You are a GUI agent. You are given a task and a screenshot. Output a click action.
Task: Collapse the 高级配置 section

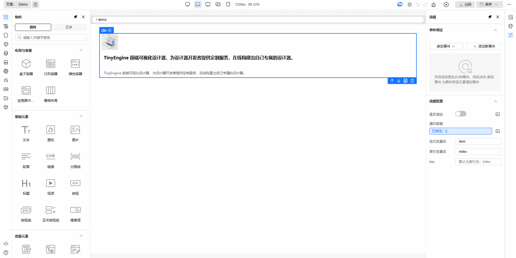(x=495, y=101)
